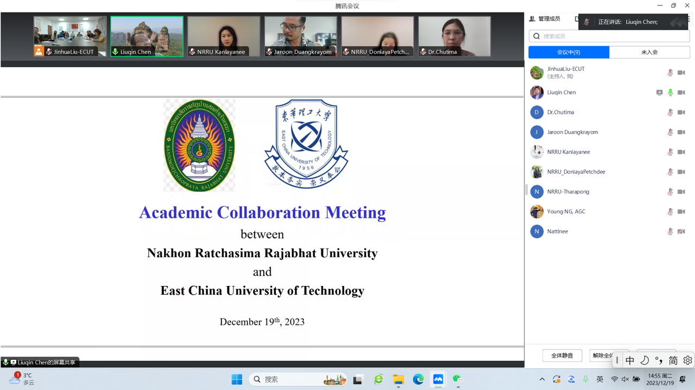
Task: Click the muted volume tray icon
Action: coord(625,379)
